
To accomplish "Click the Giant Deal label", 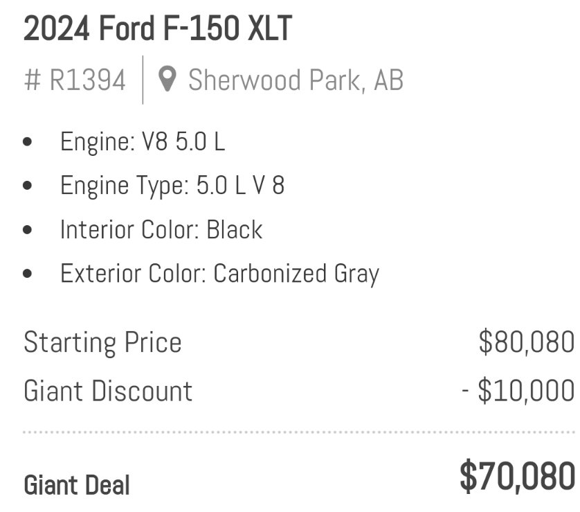I will [77, 485].
